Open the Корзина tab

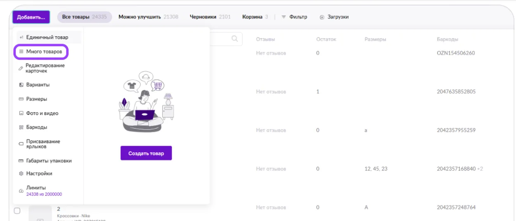tap(255, 17)
